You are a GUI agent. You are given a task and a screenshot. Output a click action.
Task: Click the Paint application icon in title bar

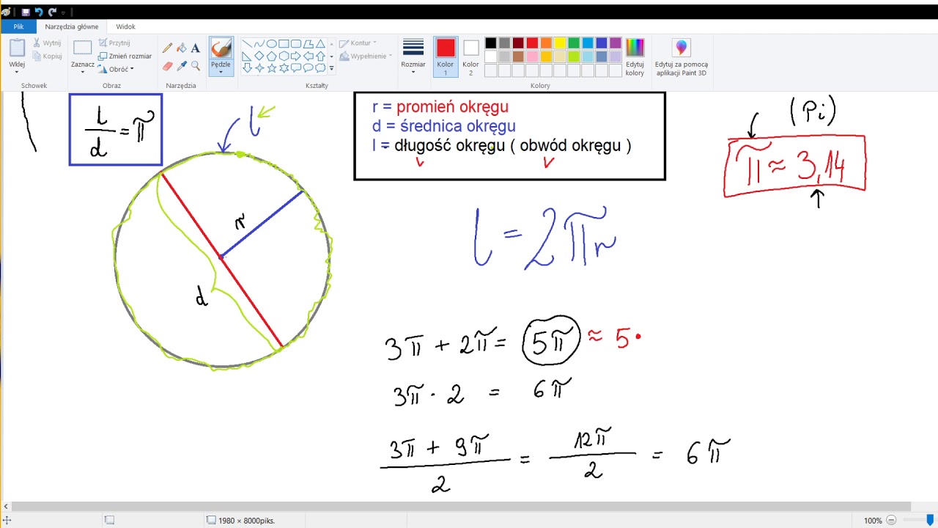(7, 12)
